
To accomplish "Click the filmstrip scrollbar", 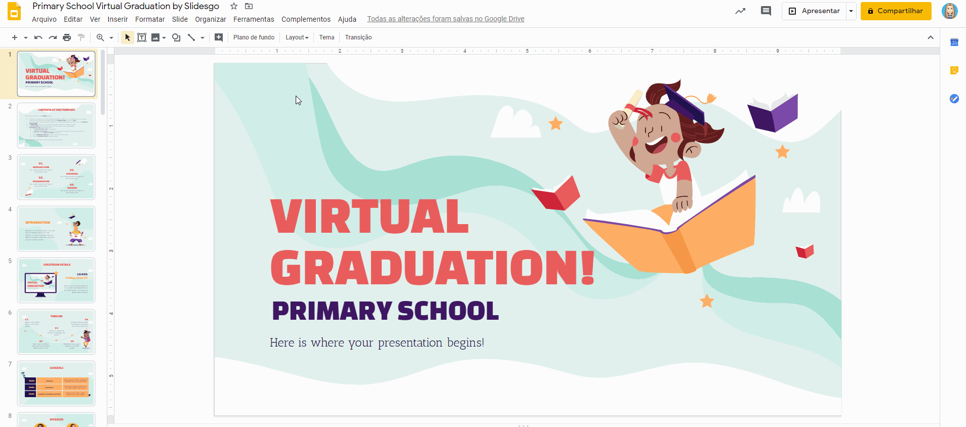I will pyautogui.click(x=103, y=82).
